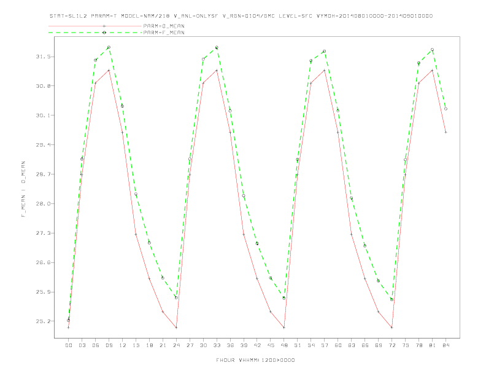Select the PARM=F_MEAN legend label
486x376 pixels.
tap(164, 33)
